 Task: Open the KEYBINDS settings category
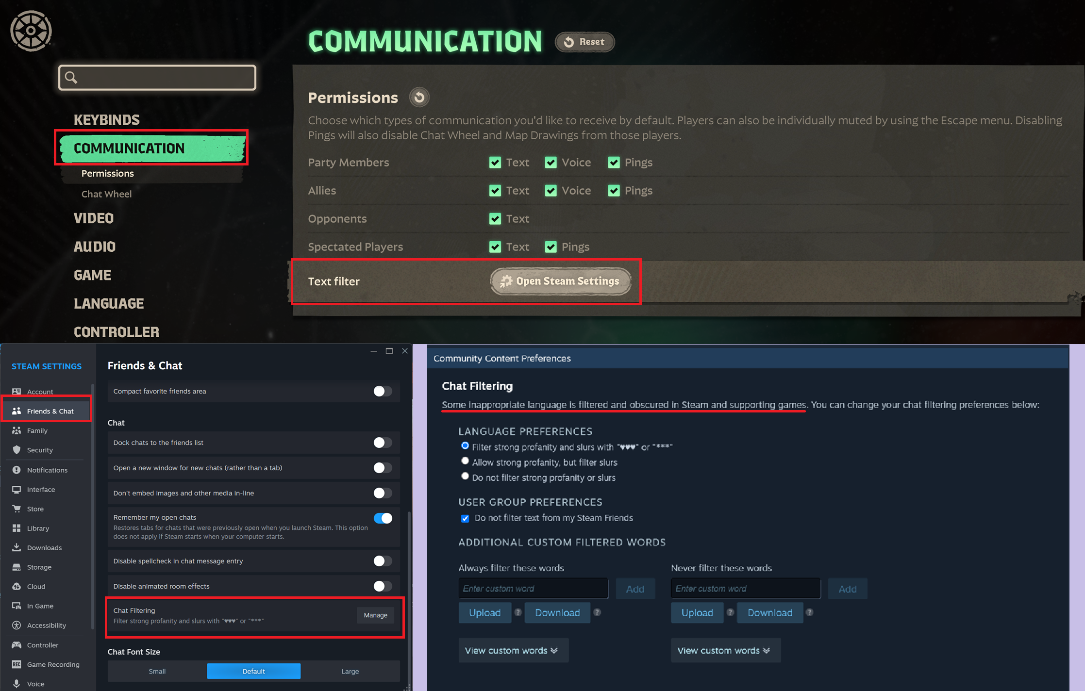point(107,120)
